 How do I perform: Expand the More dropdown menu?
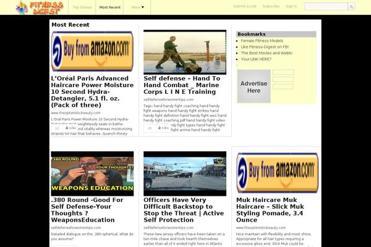[137, 7]
